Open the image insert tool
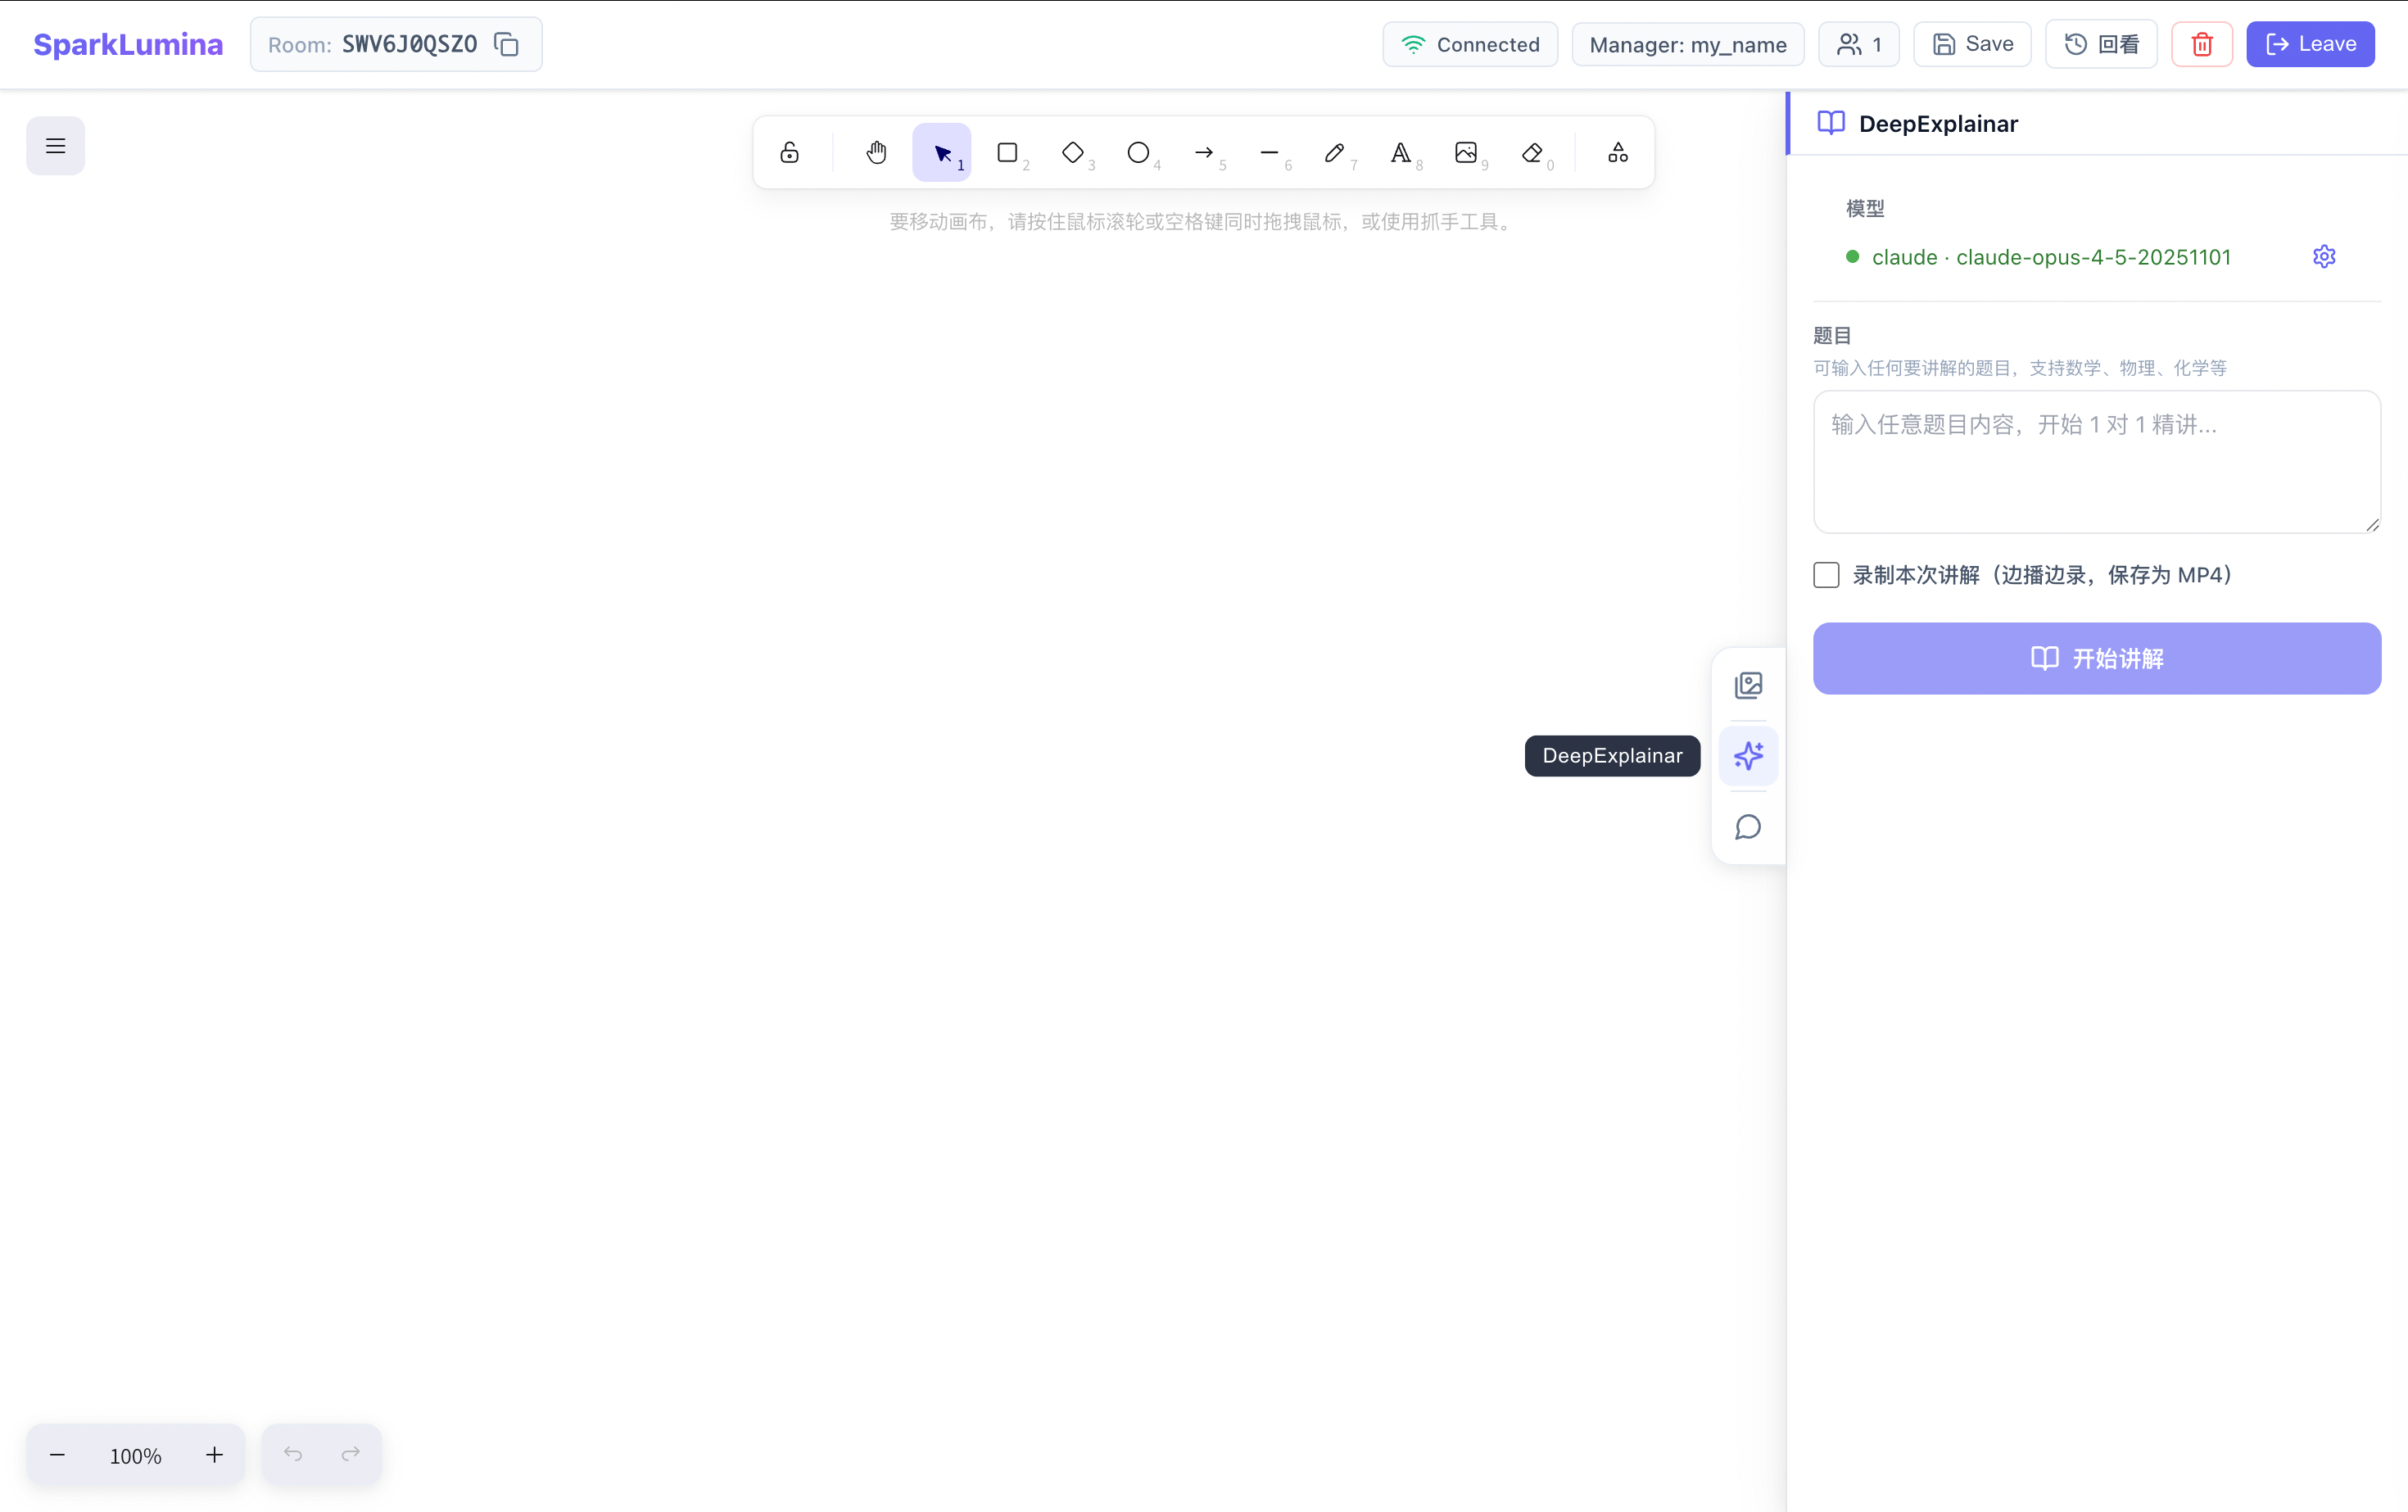Screen dimensions: 2408x1512 point(1466,152)
